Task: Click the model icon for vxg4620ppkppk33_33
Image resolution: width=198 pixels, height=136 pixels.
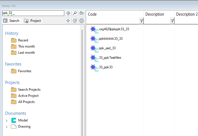Action: click(x=94, y=29)
